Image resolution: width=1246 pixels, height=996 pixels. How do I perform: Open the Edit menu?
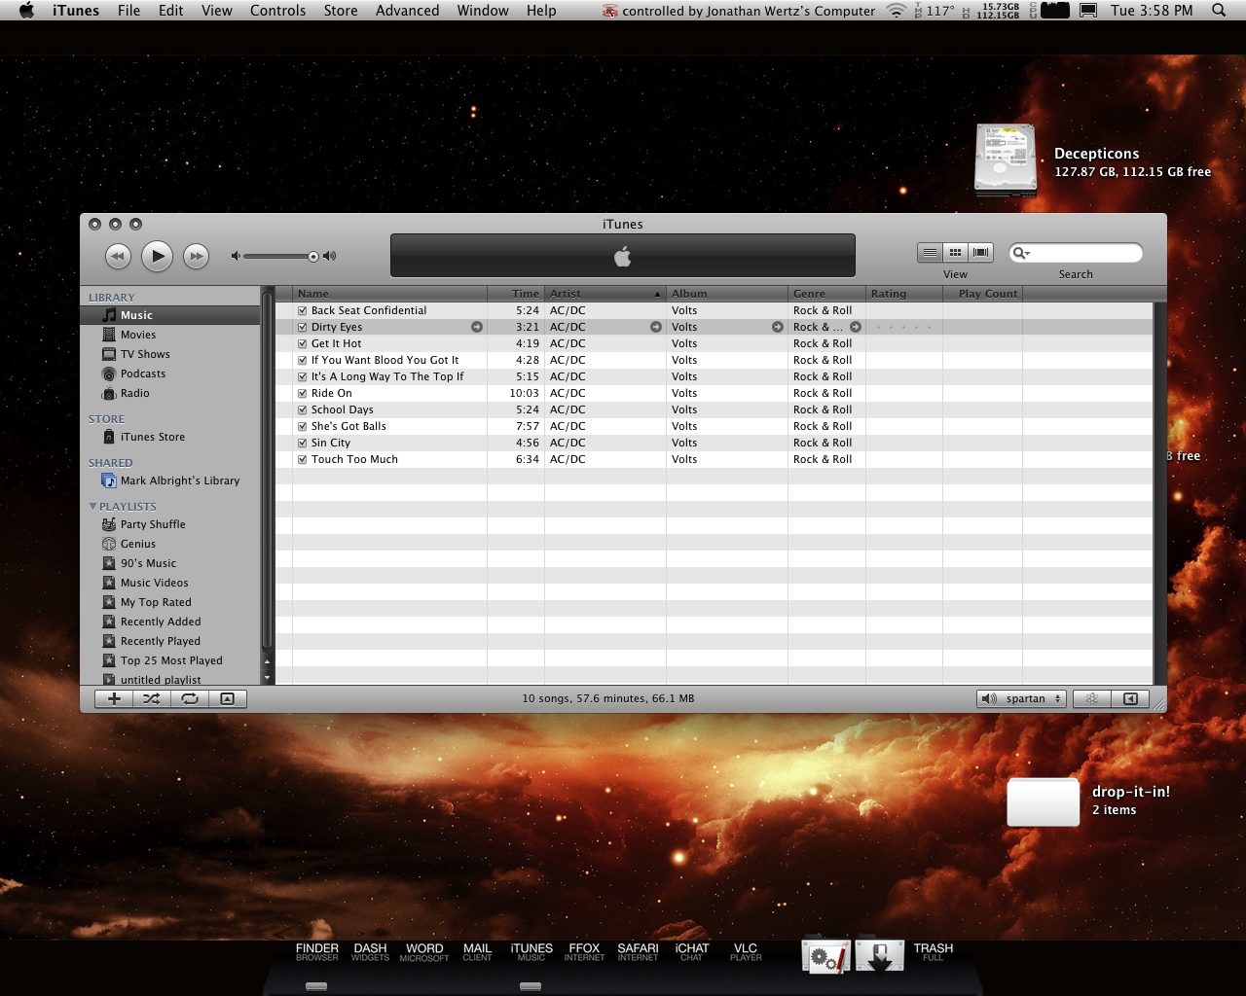pos(171,11)
